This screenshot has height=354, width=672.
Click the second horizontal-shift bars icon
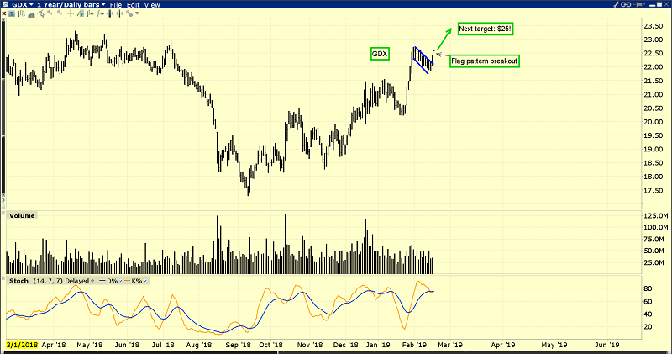tap(100, 13)
